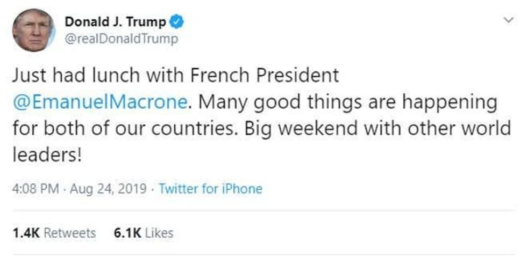Click the Likes label
Viewport: 527px width, 258px height.
pyautogui.click(x=159, y=233)
